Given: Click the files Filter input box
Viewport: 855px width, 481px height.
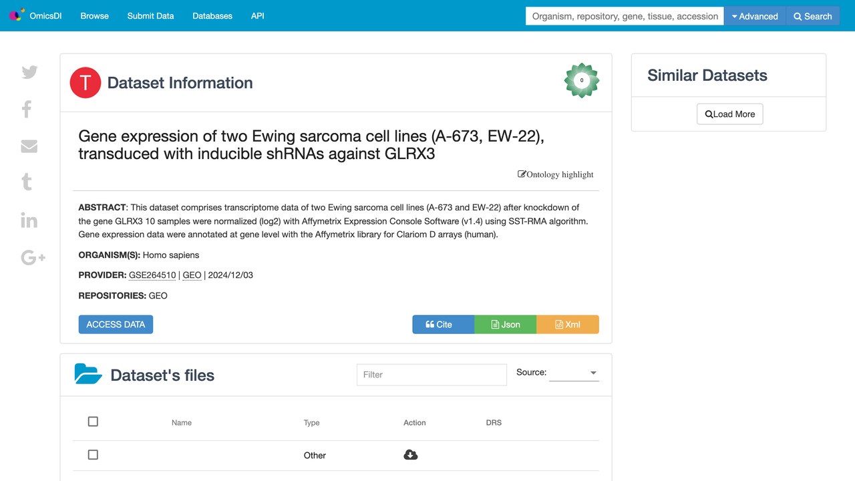Looking at the screenshot, I should [x=432, y=375].
